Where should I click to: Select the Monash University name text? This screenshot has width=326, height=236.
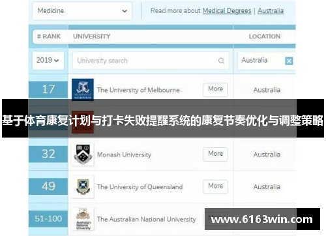(x=124, y=155)
